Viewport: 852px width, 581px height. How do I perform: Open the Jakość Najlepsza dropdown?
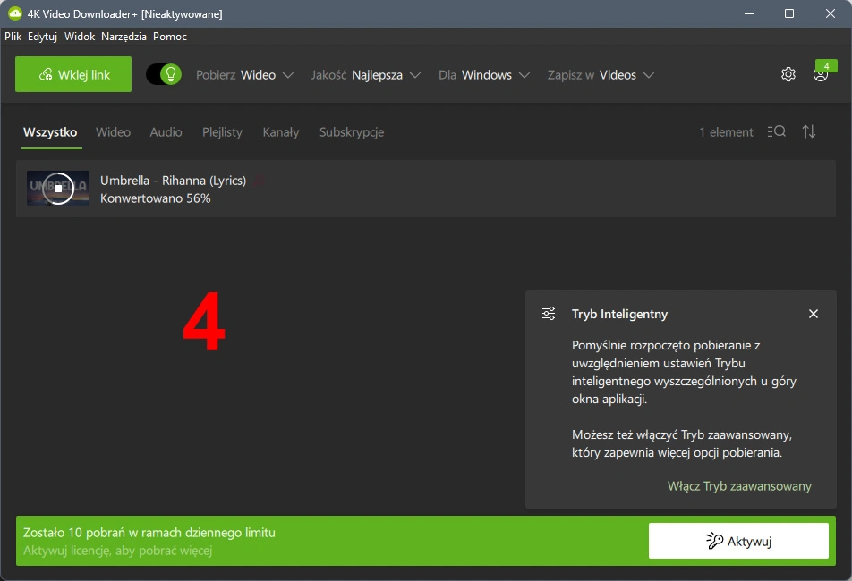[x=366, y=75]
